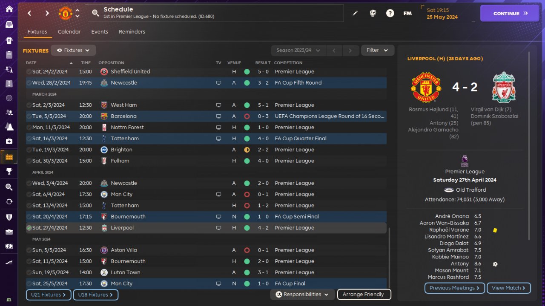Switch to the Calendar tab

point(69,32)
